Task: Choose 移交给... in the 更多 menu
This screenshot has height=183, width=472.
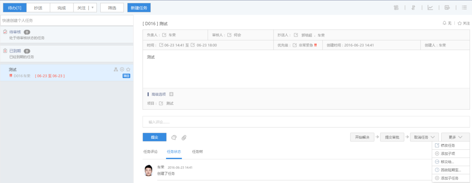Action: click(447, 162)
